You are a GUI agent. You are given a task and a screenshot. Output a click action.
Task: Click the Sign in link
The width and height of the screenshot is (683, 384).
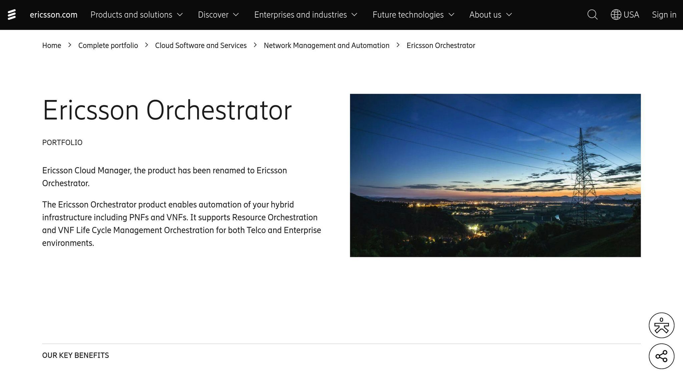coord(664,15)
